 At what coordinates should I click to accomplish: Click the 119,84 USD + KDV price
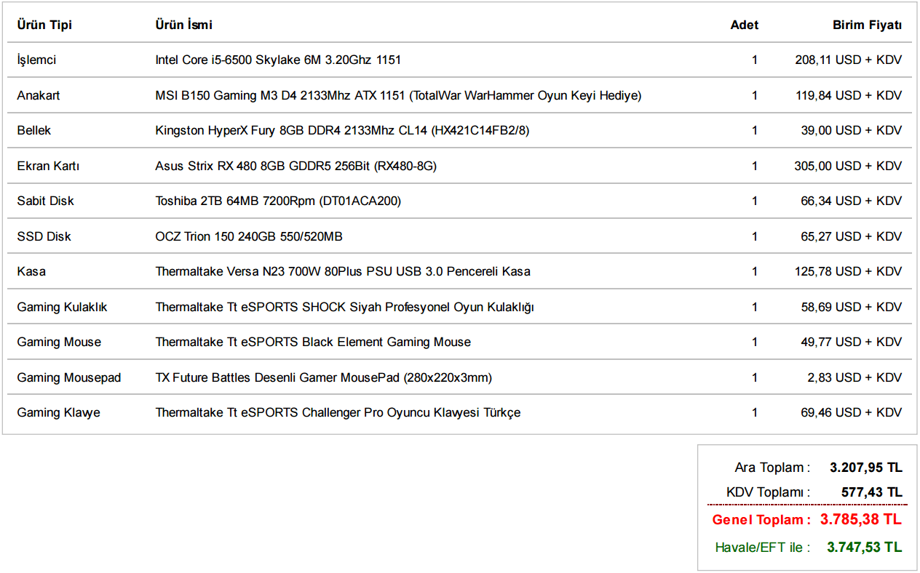coord(849,95)
